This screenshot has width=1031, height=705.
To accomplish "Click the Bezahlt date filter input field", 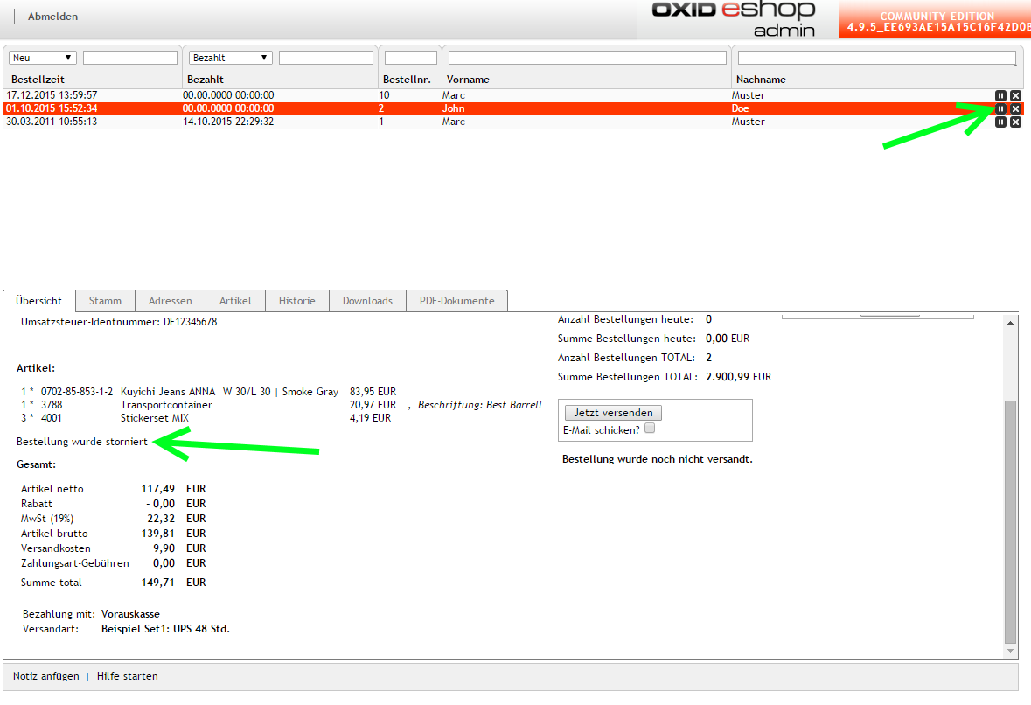I will pyautogui.click(x=326, y=58).
